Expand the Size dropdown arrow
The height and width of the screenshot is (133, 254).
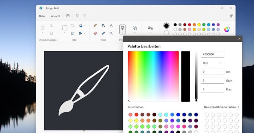[x=150, y=33]
